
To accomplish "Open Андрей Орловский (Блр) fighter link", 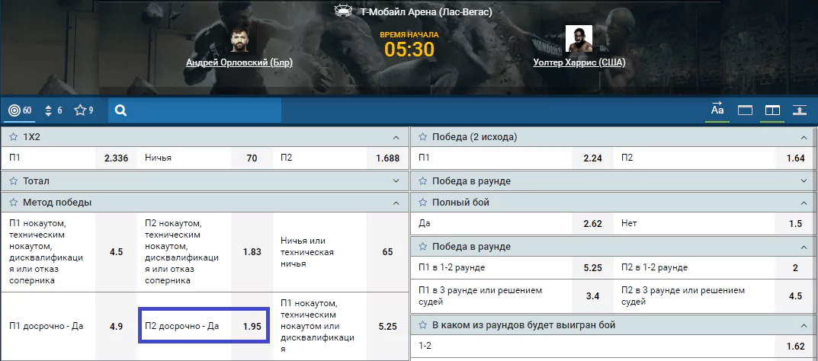I will click(x=239, y=62).
